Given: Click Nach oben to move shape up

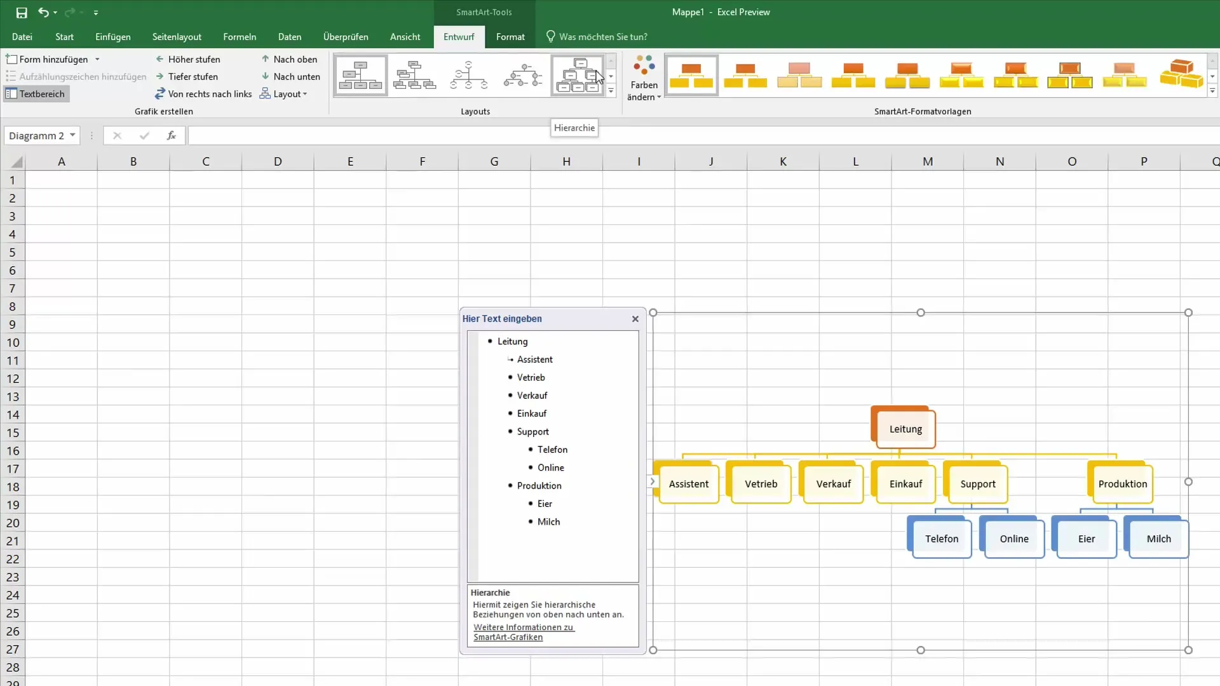Looking at the screenshot, I should 289,59.
